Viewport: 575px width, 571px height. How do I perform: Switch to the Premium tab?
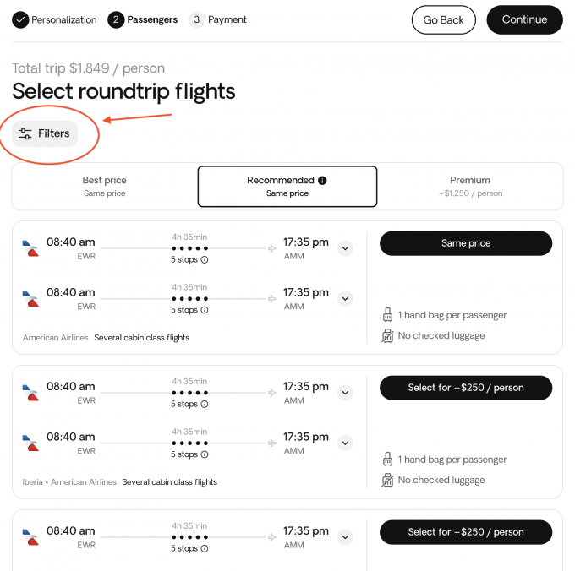tap(470, 187)
